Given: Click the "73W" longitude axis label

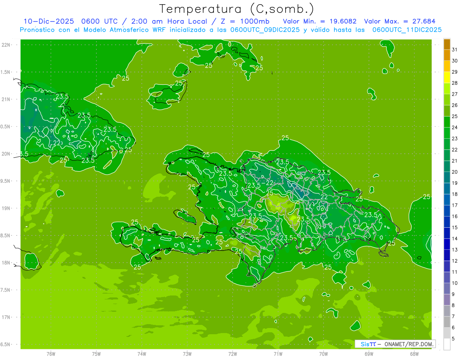Looking at the screenshot, I should tap(187, 354).
